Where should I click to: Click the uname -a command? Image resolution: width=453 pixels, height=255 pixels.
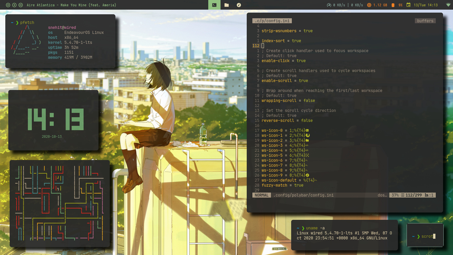[x=315, y=228]
